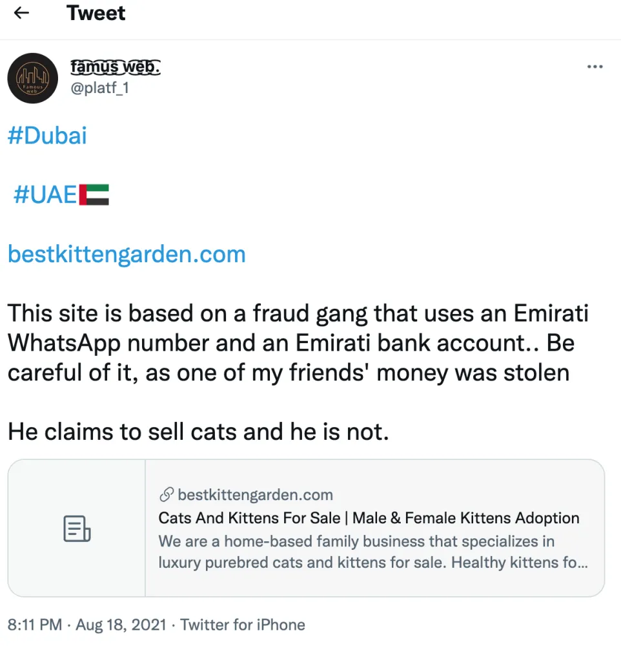
Task: Click the Twitter for iPhone source label
Action: 242,625
